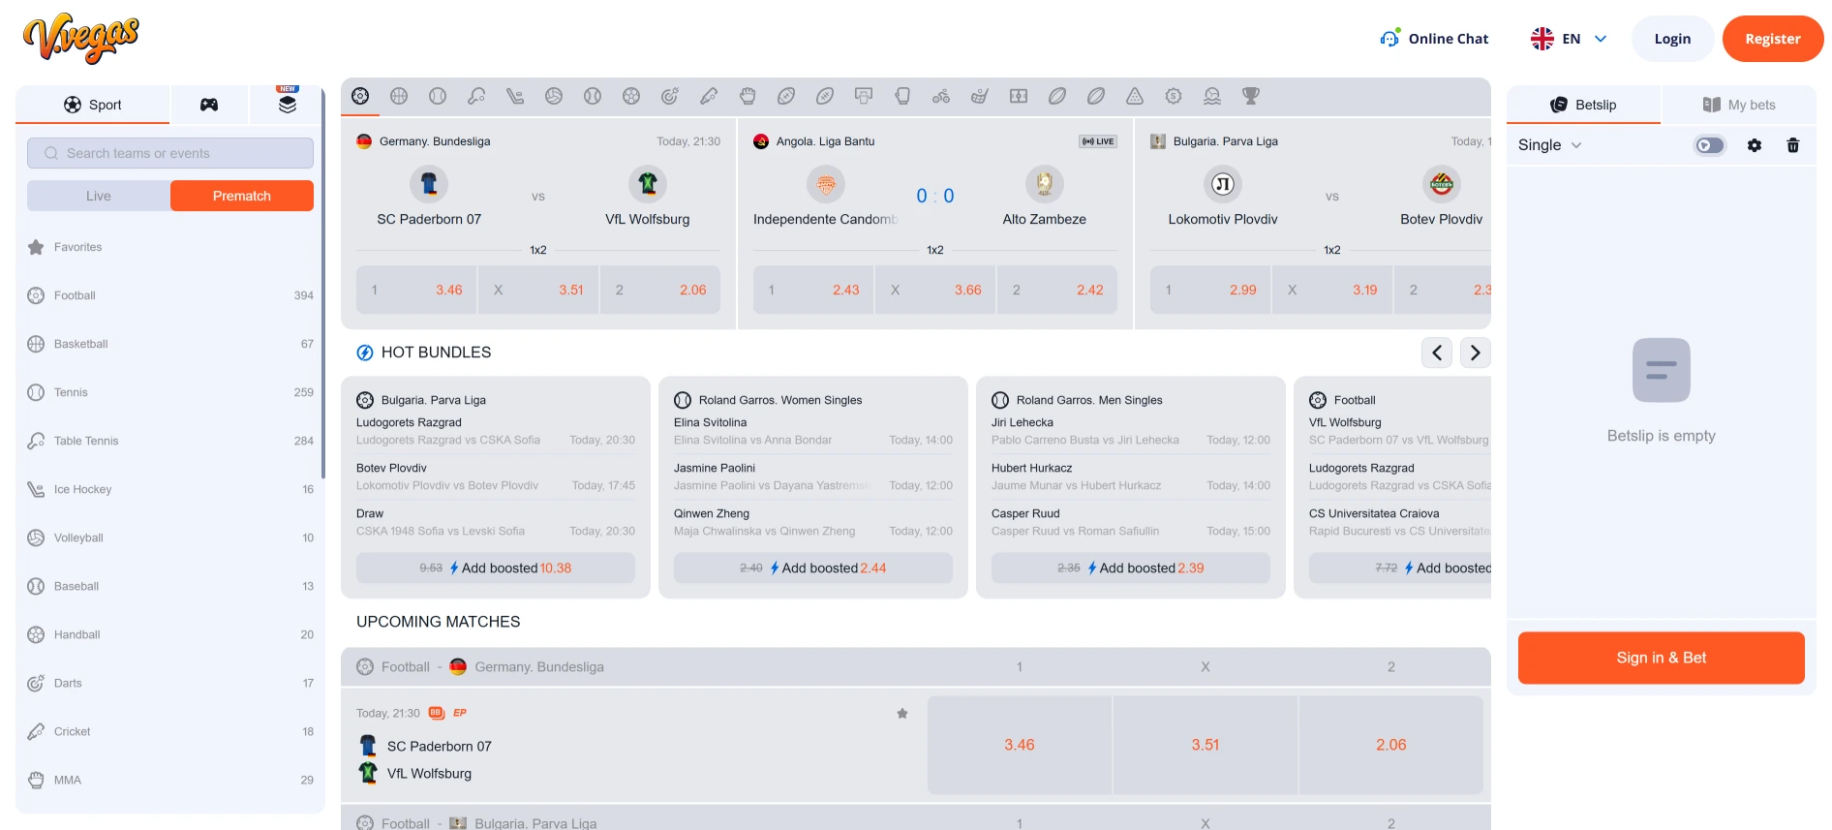Viewport: 1832px width, 830px height.
Task: Add boosted 2.44 bundle
Action: coord(813,568)
